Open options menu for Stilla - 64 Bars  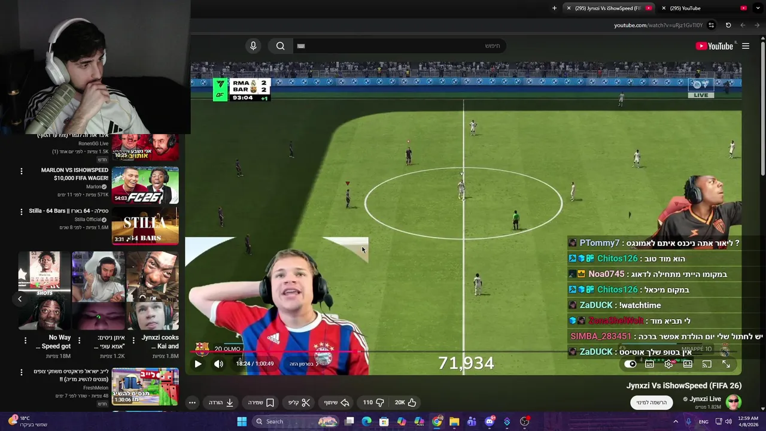tap(22, 211)
